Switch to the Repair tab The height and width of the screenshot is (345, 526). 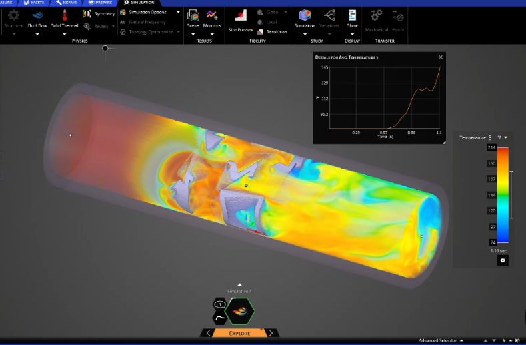[x=67, y=3]
